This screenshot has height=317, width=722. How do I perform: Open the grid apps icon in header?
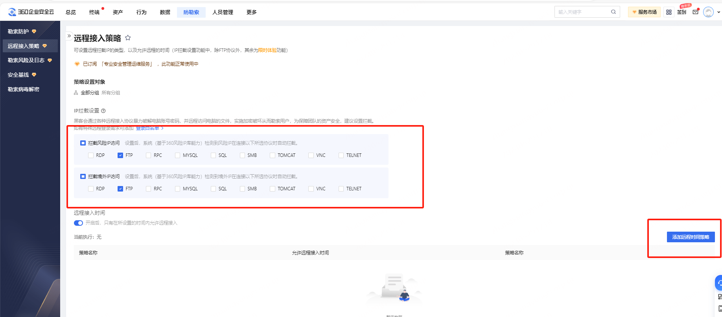click(669, 12)
